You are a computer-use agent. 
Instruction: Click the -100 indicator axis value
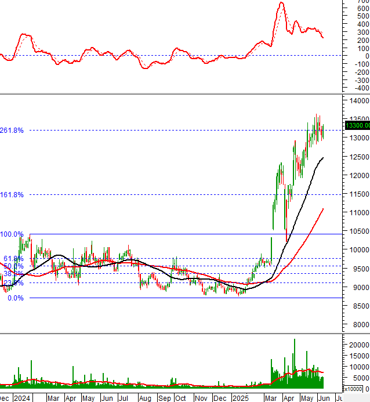tap(362, 64)
